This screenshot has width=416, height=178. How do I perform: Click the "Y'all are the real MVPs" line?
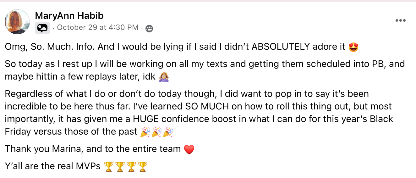point(53,166)
